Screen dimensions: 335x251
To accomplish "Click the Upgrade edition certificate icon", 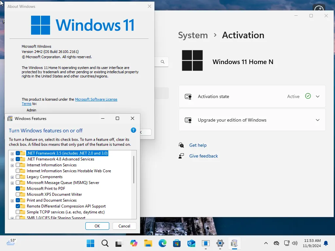I will tap(188, 120).
